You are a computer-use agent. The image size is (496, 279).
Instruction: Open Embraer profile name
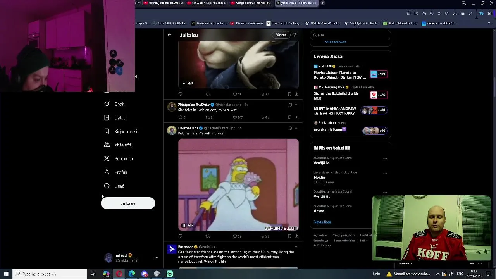coord(186,247)
